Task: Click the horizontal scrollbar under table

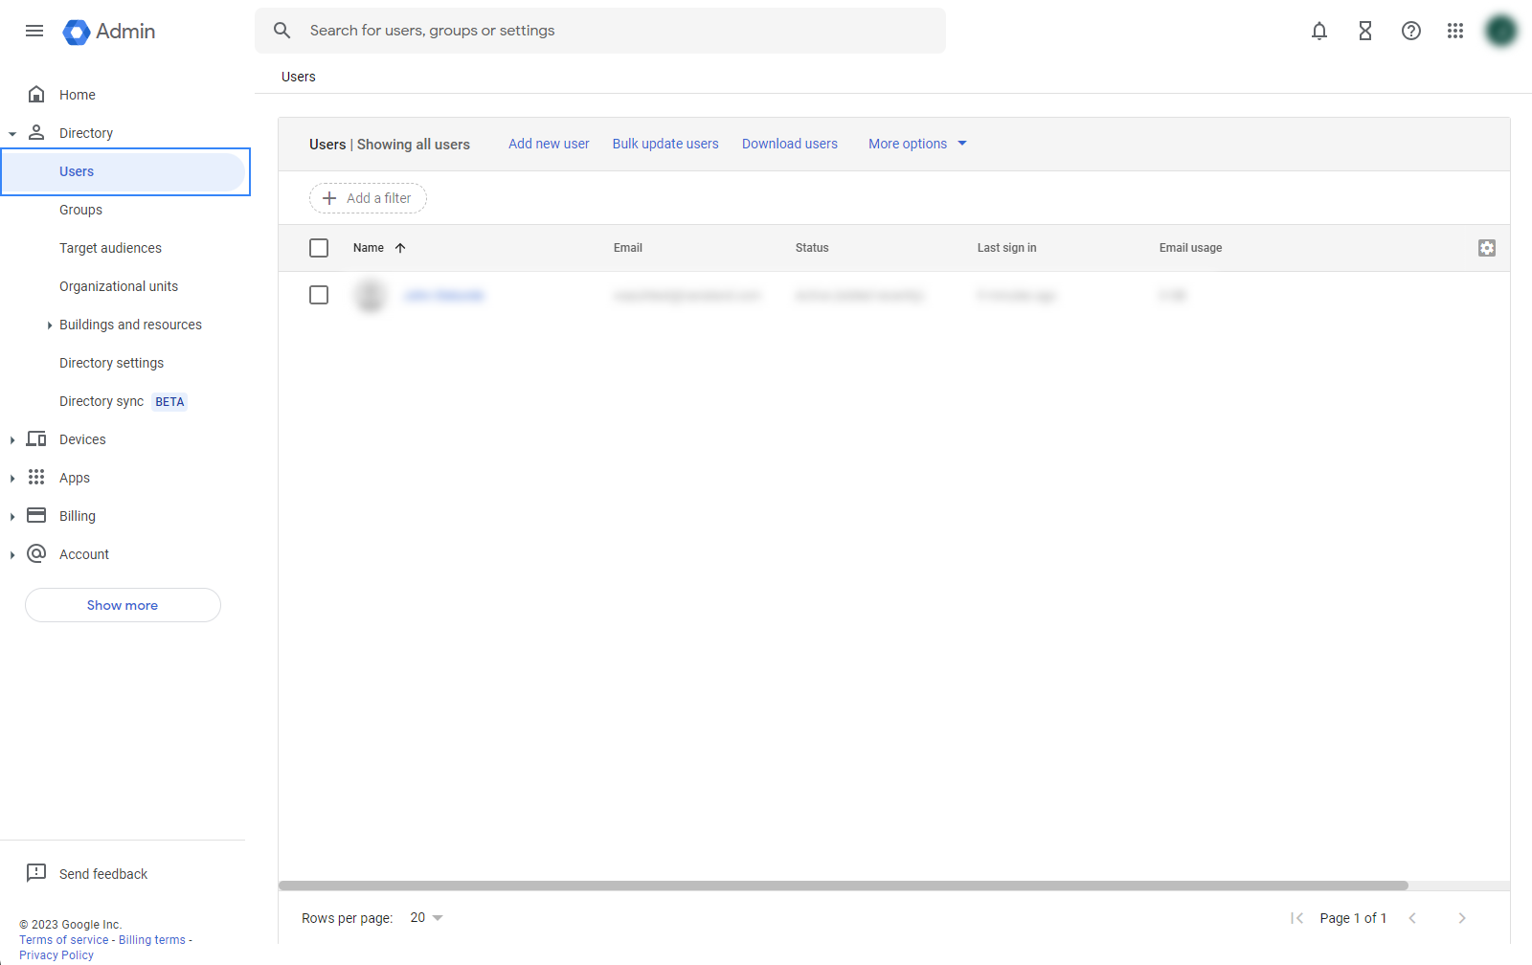Action: [843, 886]
